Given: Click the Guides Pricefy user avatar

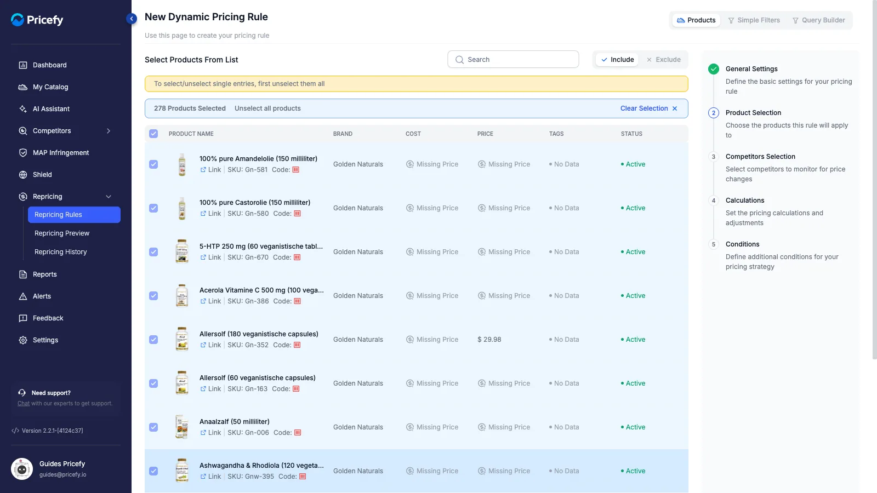Looking at the screenshot, I should point(22,469).
